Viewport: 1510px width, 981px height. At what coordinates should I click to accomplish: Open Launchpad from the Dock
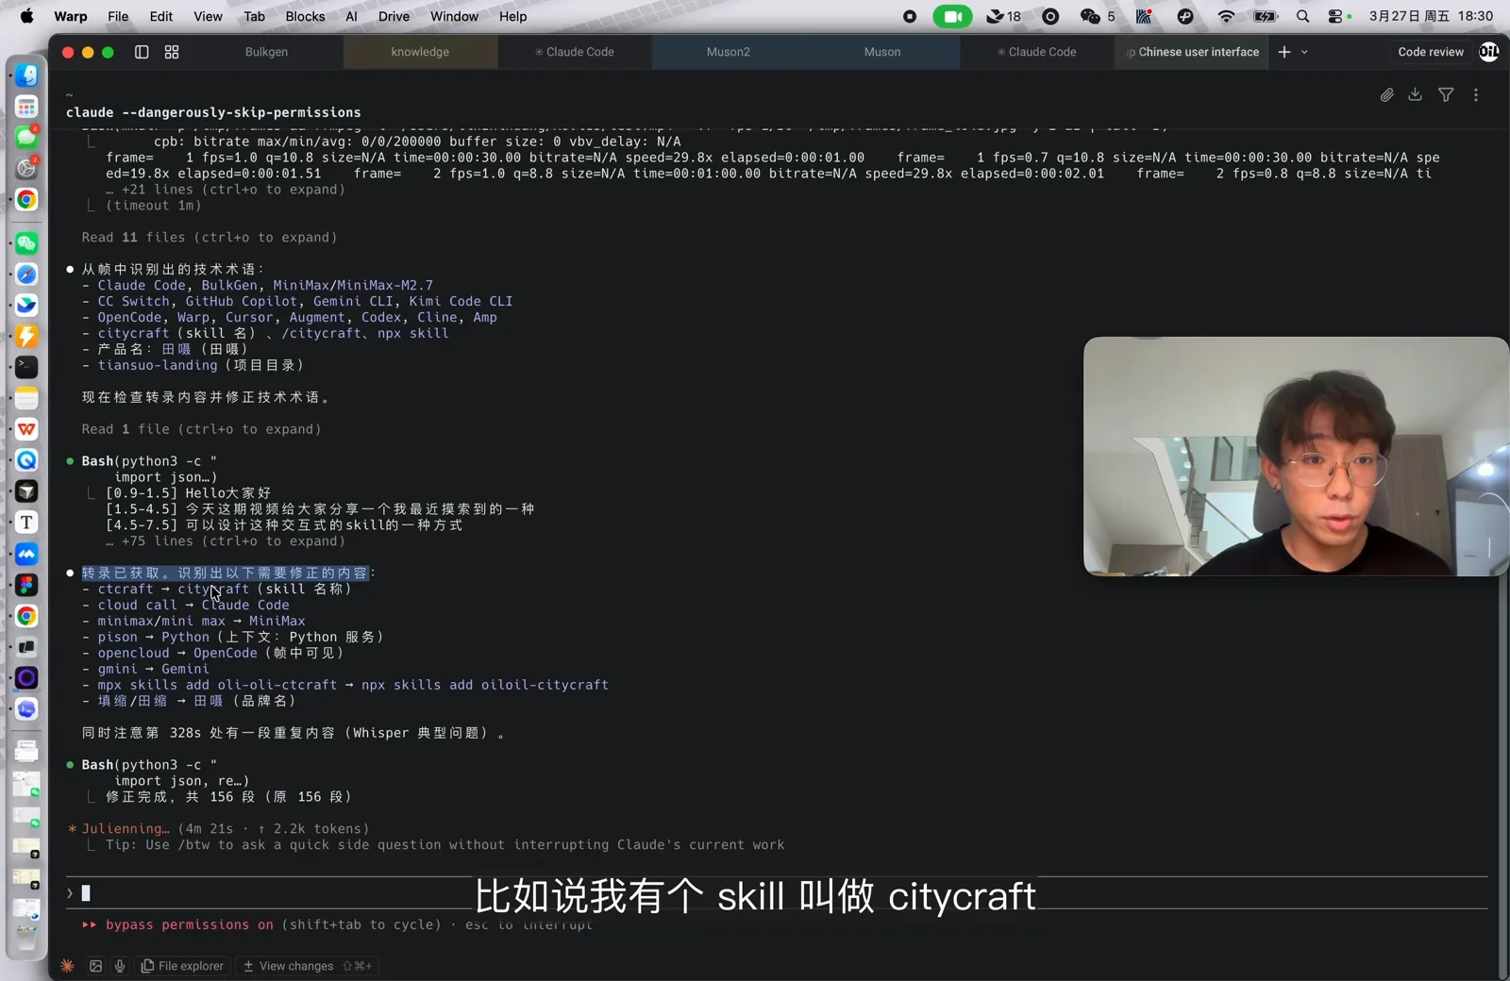pyautogui.click(x=26, y=107)
